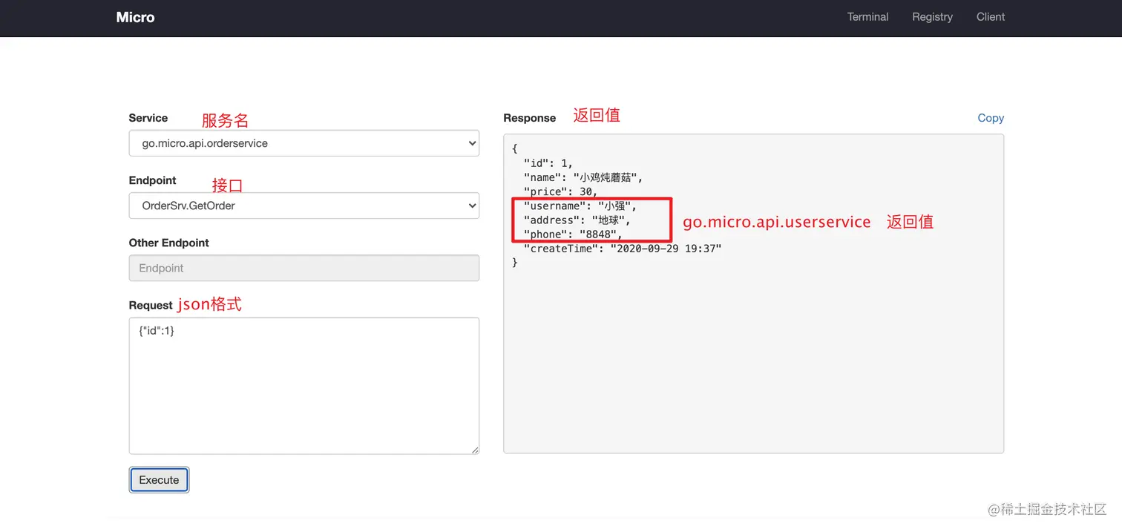Copy the response with Copy link

tap(991, 118)
